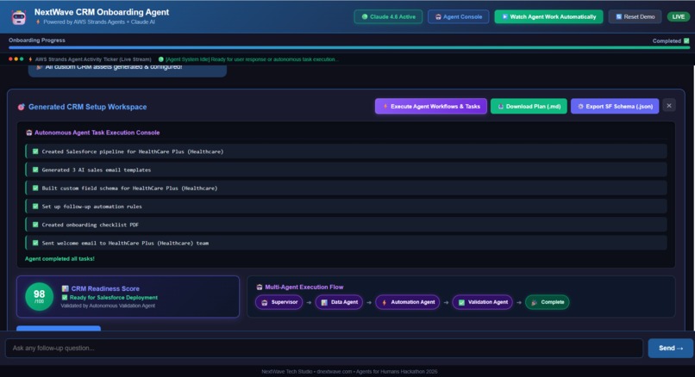The width and height of the screenshot is (695, 377).
Task: Click Watch Agent Work Automatically
Action: pyautogui.click(x=548, y=17)
